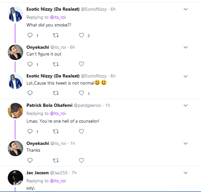
Task: Reply to Exotic Nizzy's "What did you smoke??" tweet
Action: (30, 35)
